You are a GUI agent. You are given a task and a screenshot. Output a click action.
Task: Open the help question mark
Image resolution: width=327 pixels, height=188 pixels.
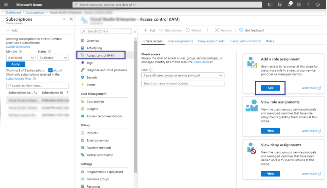pos(308,4)
